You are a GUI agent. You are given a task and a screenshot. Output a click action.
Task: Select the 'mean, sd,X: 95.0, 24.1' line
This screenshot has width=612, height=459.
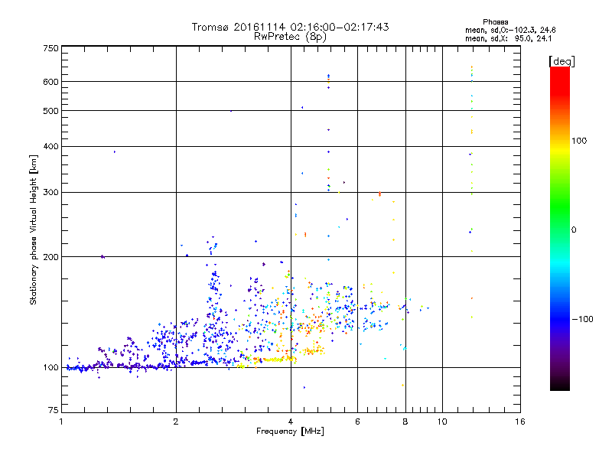click(508, 39)
